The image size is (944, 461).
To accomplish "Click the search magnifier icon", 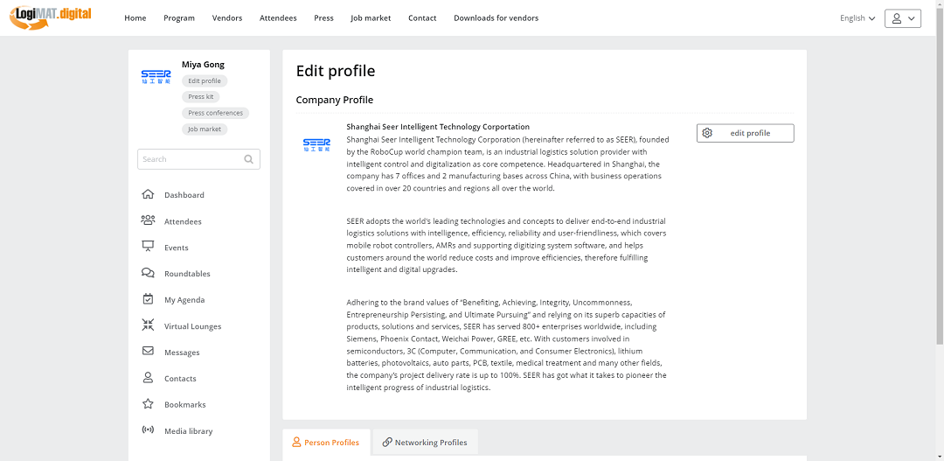I will 249,159.
